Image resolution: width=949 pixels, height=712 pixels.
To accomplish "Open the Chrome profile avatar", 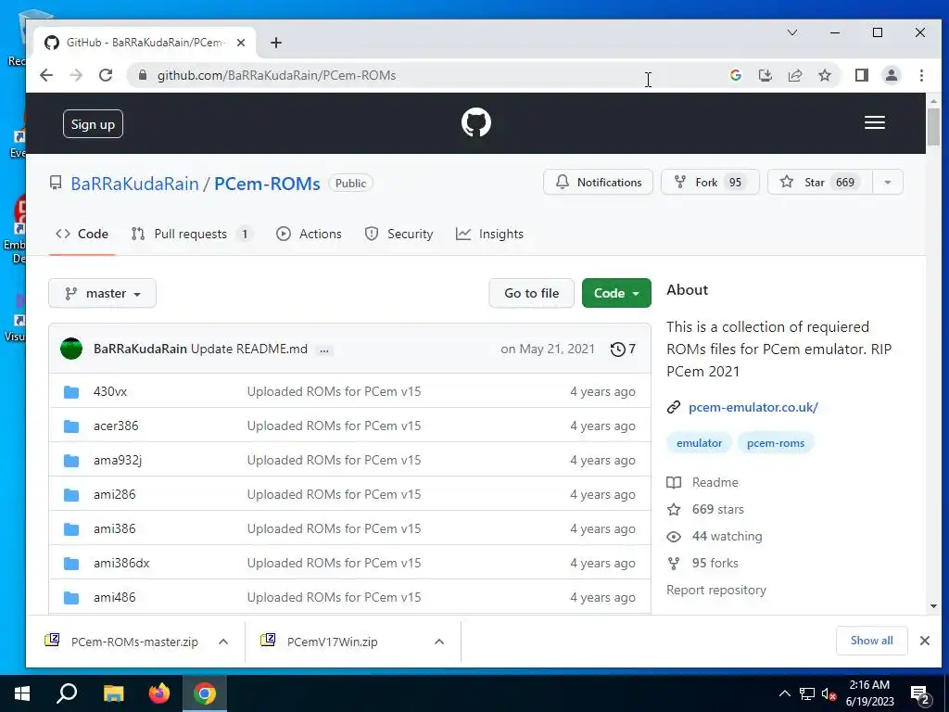I will pyautogui.click(x=891, y=75).
